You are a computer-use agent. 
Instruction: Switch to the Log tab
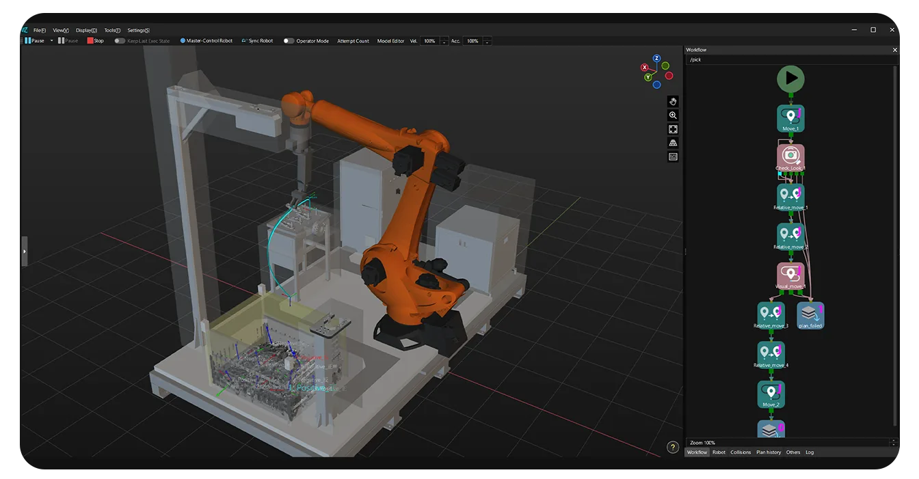tap(810, 452)
